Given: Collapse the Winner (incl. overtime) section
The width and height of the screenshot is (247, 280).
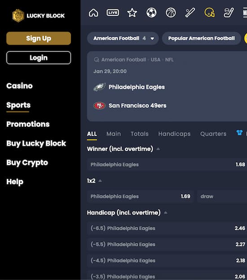Looking at the screenshot, I should [x=158, y=149].
